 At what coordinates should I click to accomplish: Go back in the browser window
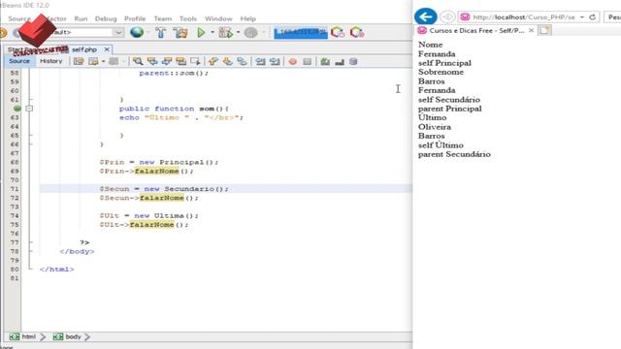click(426, 16)
